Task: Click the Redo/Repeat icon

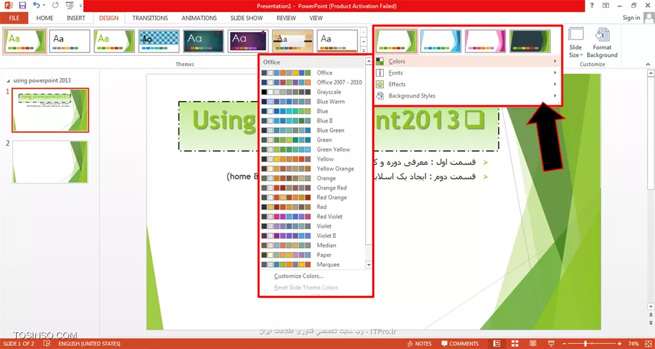Action: click(56, 5)
